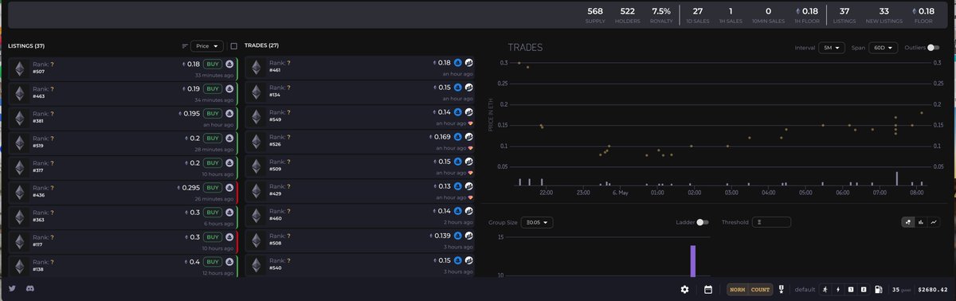Buy listing #463 at 0.19

213,88
